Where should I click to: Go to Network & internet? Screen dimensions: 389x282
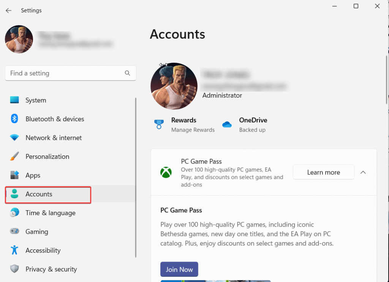click(x=70, y=138)
